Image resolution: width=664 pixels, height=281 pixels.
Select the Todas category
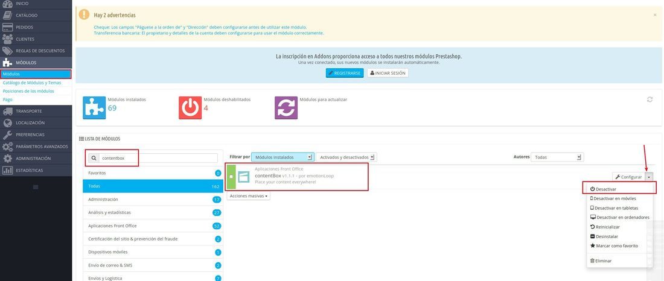tap(153, 186)
